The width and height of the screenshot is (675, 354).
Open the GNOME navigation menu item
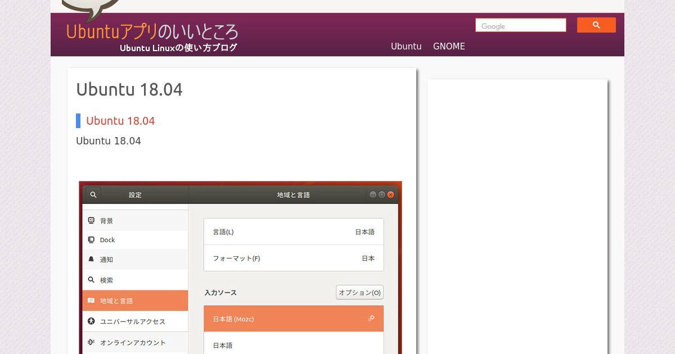coord(449,47)
